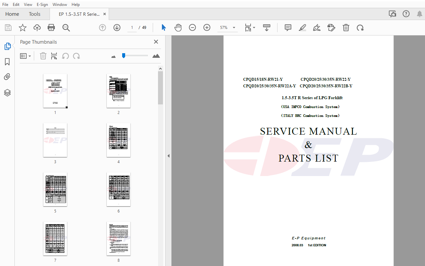425x266 pixels.
Task: Open the View menu
Action: pos(28,5)
